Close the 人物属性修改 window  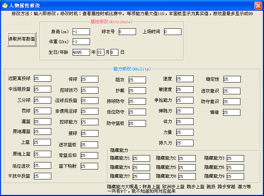click(x=258, y=6)
